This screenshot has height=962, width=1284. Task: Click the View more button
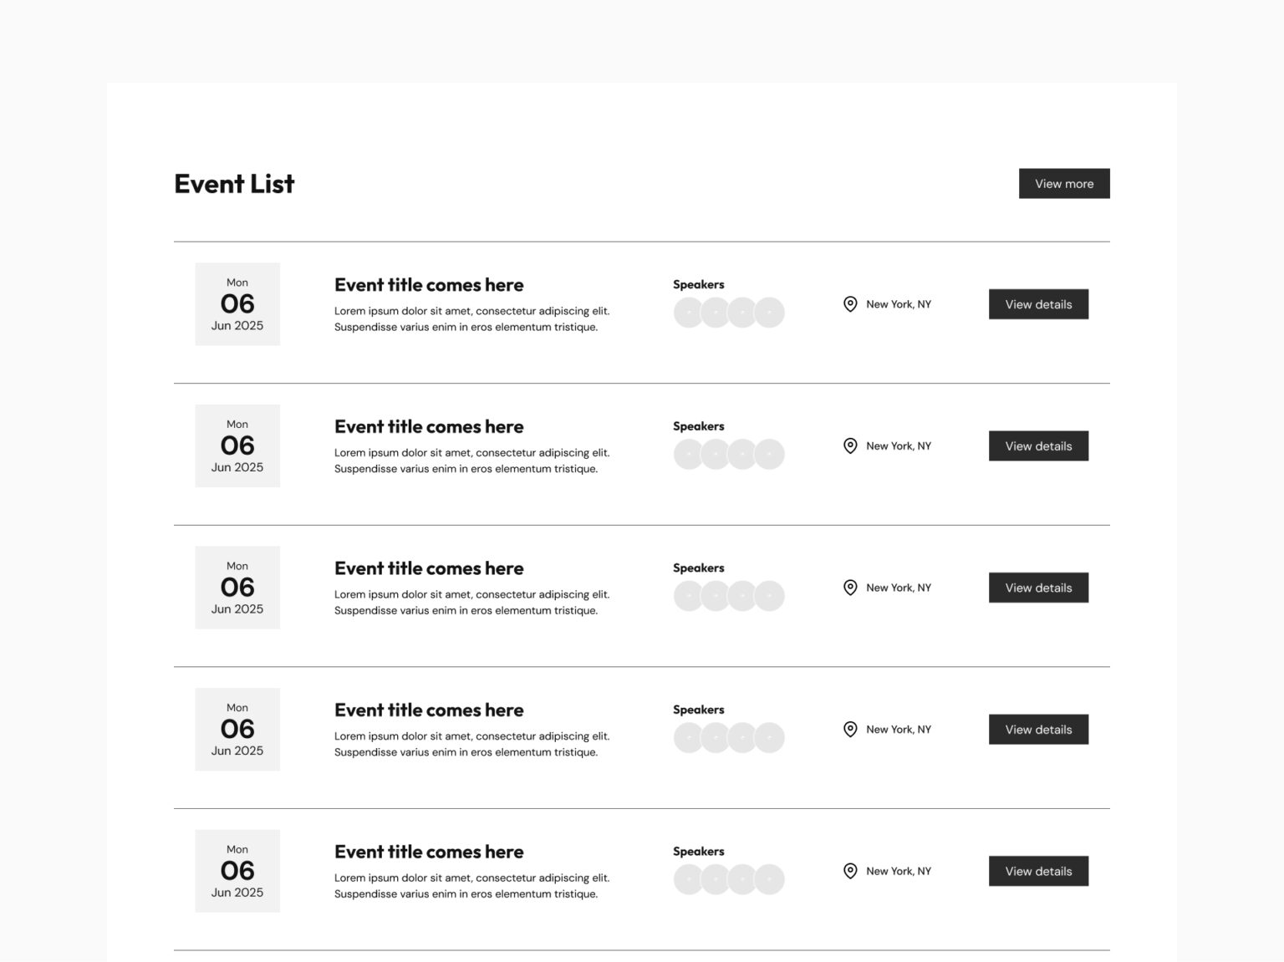tap(1063, 184)
